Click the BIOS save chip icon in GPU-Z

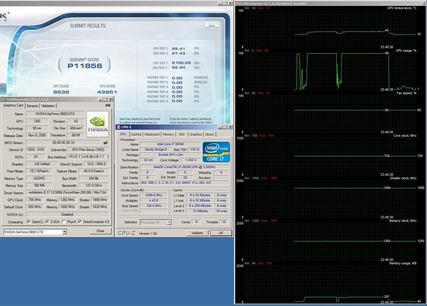(x=106, y=143)
